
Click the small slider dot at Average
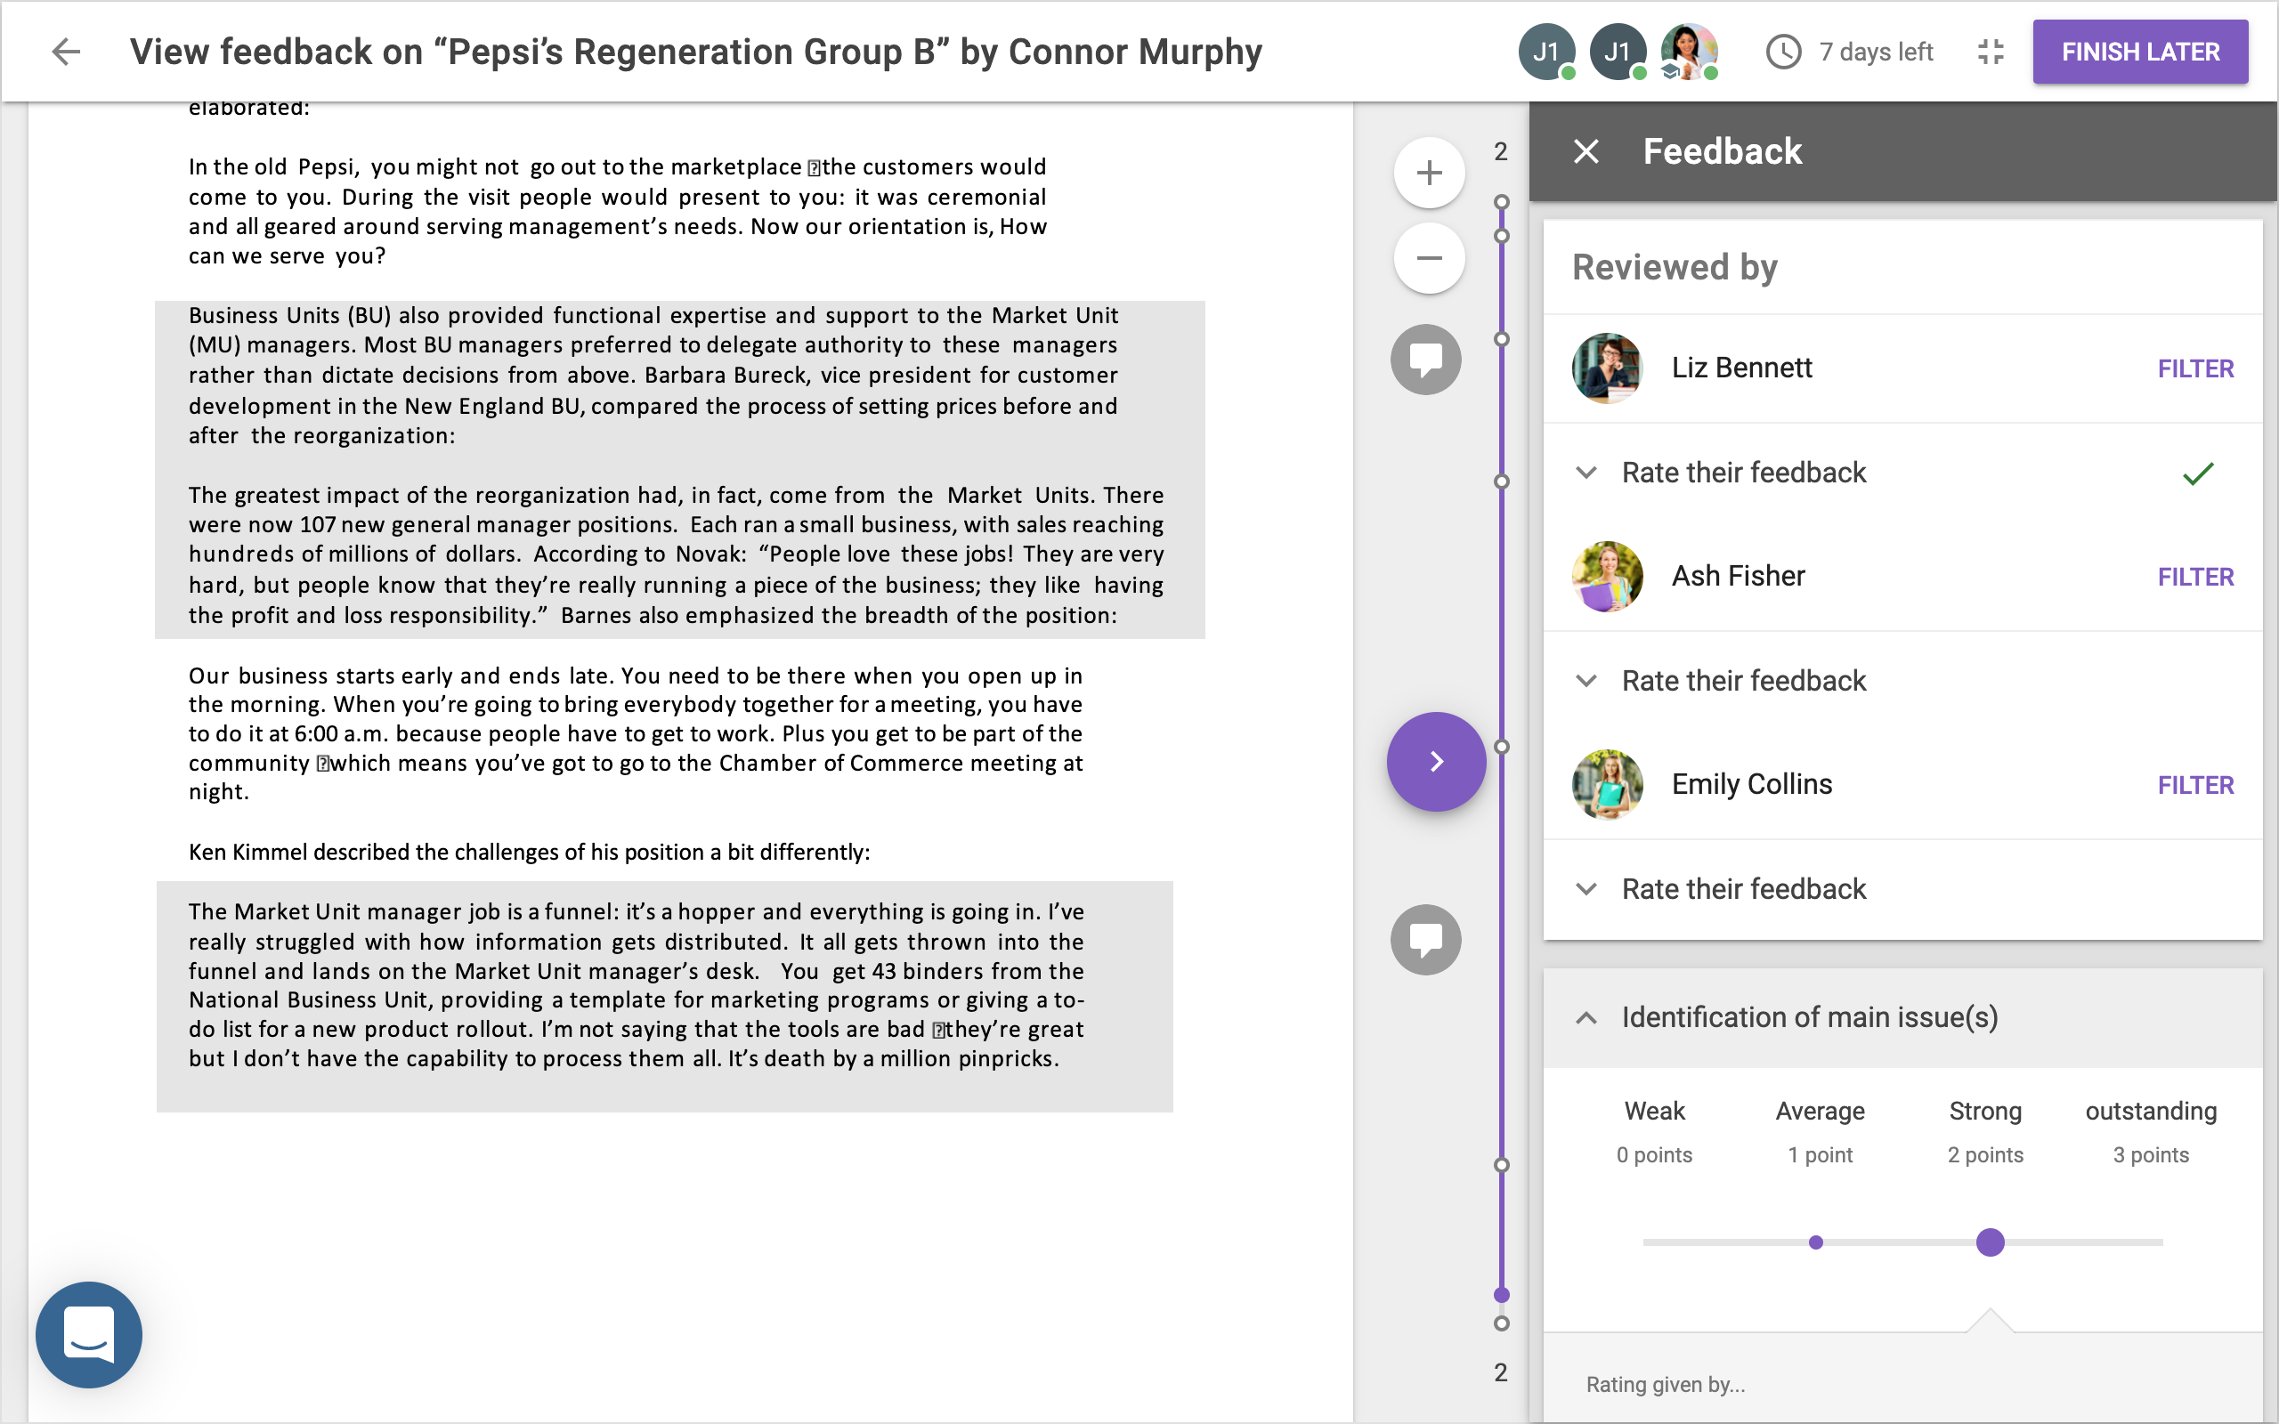point(1816,1242)
